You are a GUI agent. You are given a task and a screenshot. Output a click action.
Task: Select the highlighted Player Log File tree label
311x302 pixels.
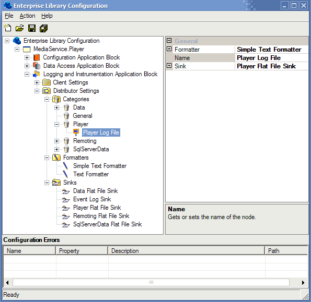tap(101, 132)
